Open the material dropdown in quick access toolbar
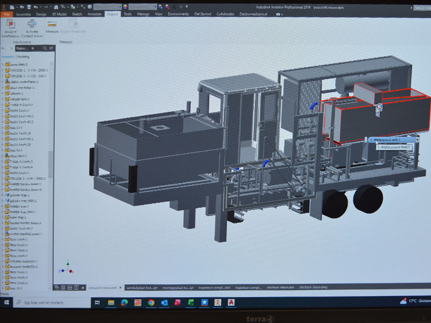The image size is (431, 323). [107, 6]
